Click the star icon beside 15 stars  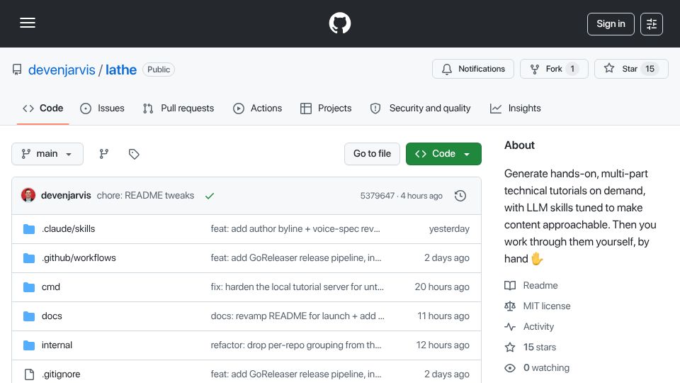(510, 347)
